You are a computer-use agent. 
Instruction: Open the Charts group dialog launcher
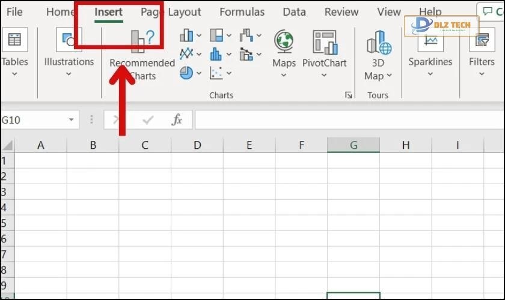click(348, 95)
